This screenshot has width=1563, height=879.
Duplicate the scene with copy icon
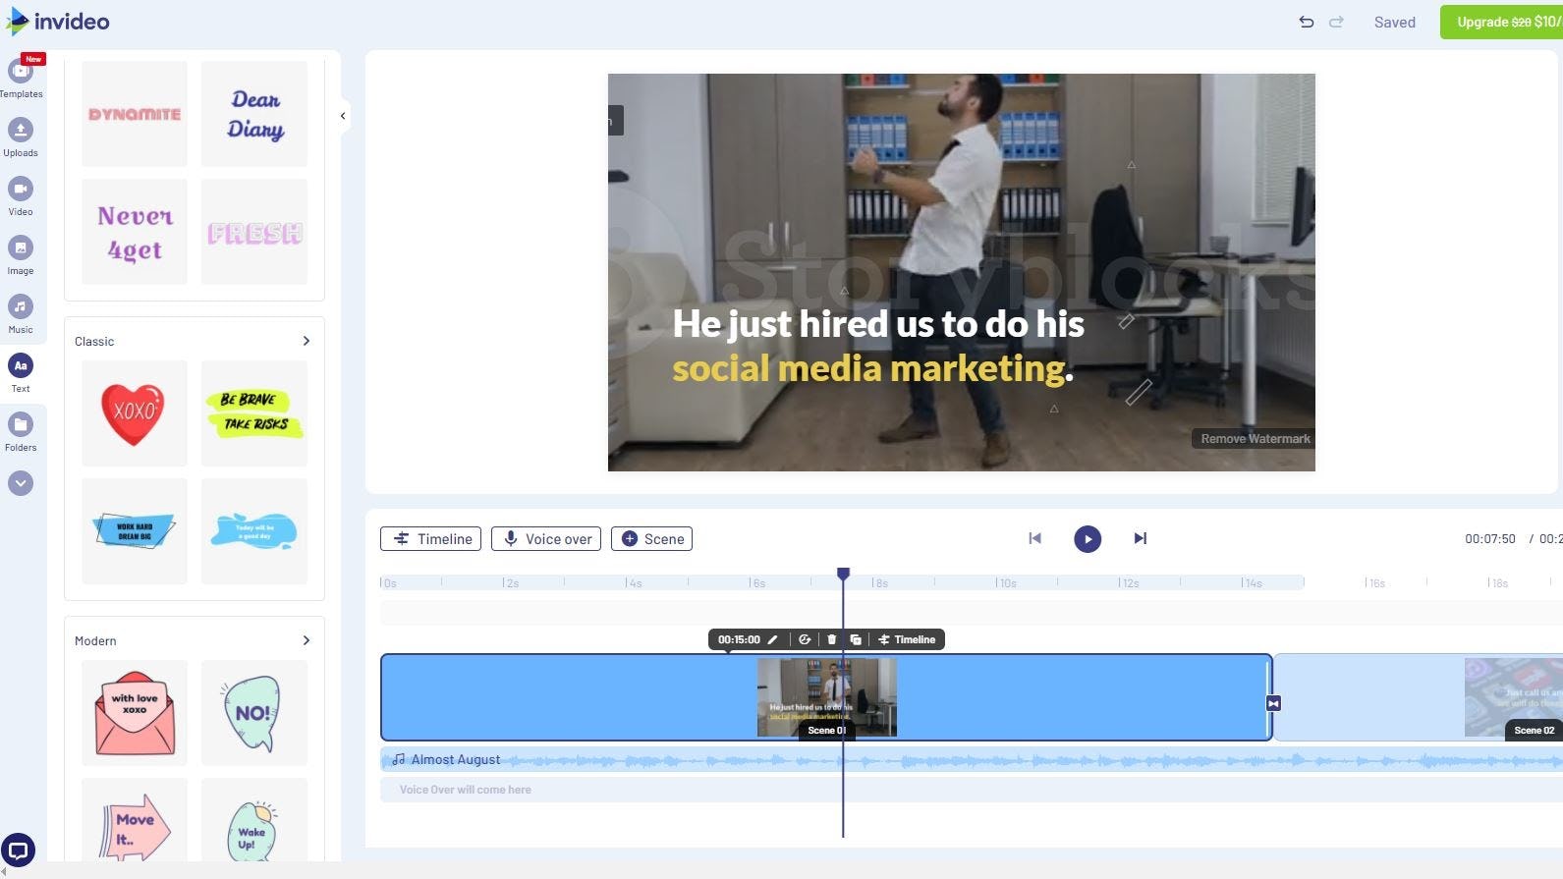coord(856,639)
